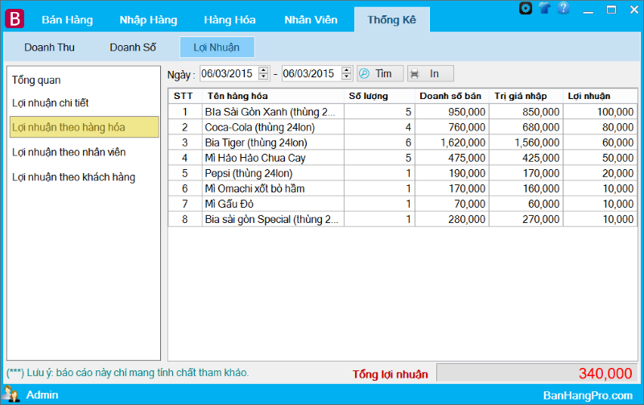The height and width of the screenshot is (405, 644).
Task: Switch to the Bán Hàng tab
Action: coord(67,19)
